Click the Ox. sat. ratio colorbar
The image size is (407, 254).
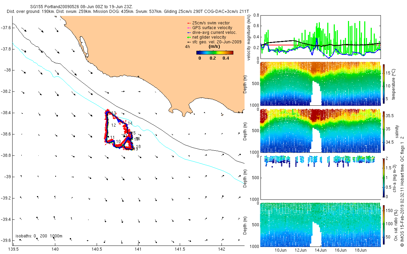(384, 224)
